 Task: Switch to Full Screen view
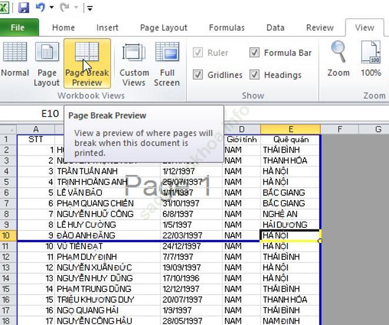pos(167,63)
